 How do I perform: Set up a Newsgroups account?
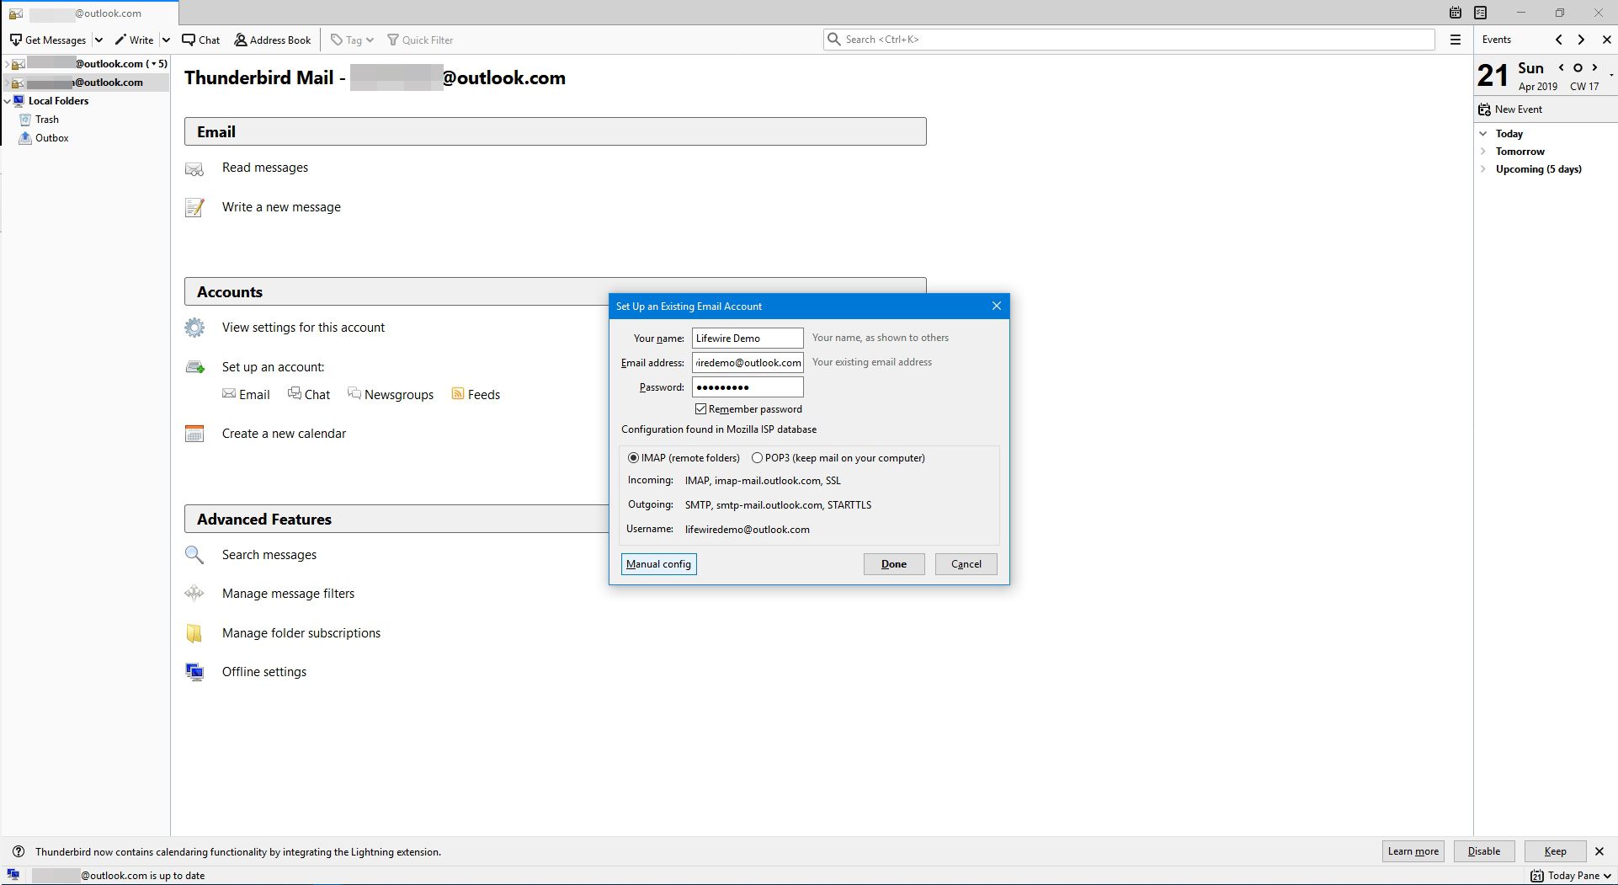391,395
